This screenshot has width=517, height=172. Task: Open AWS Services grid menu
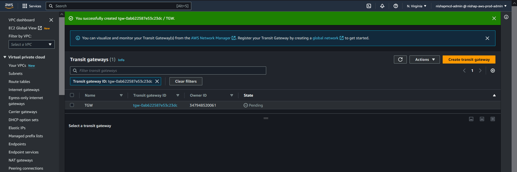click(25, 6)
